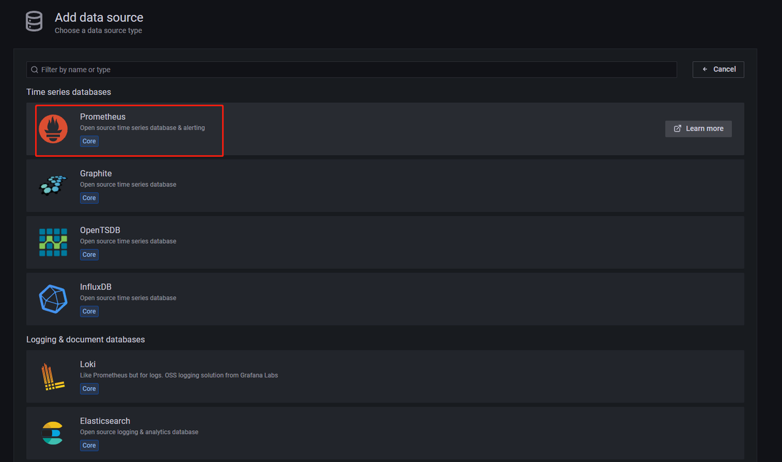
Task: Click the Core badge under InfluxDB
Action: [x=89, y=311]
